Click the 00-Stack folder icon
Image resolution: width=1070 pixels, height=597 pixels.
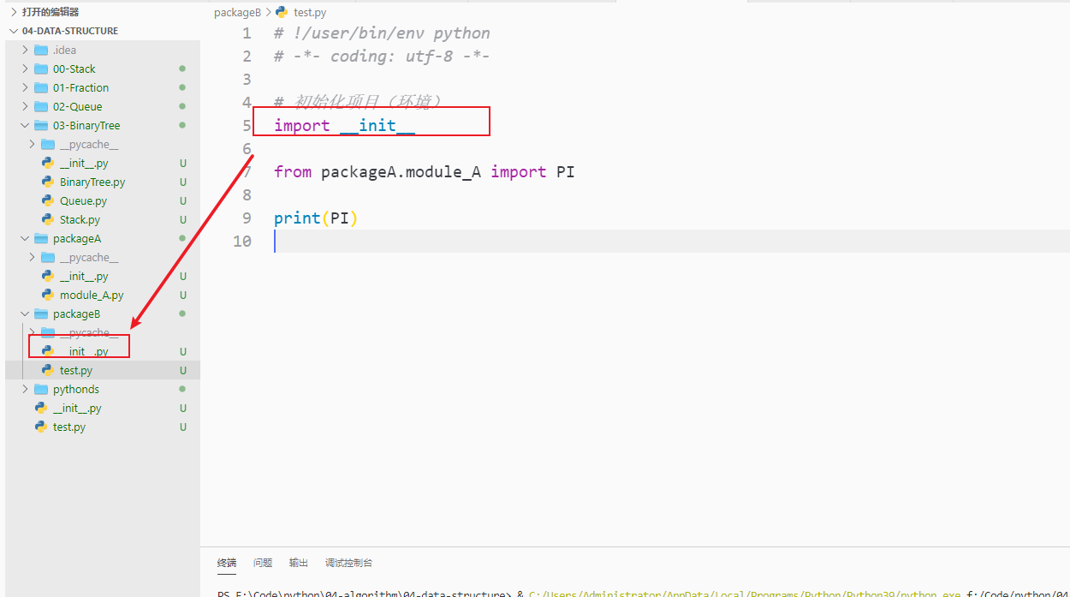pyautogui.click(x=41, y=69)
